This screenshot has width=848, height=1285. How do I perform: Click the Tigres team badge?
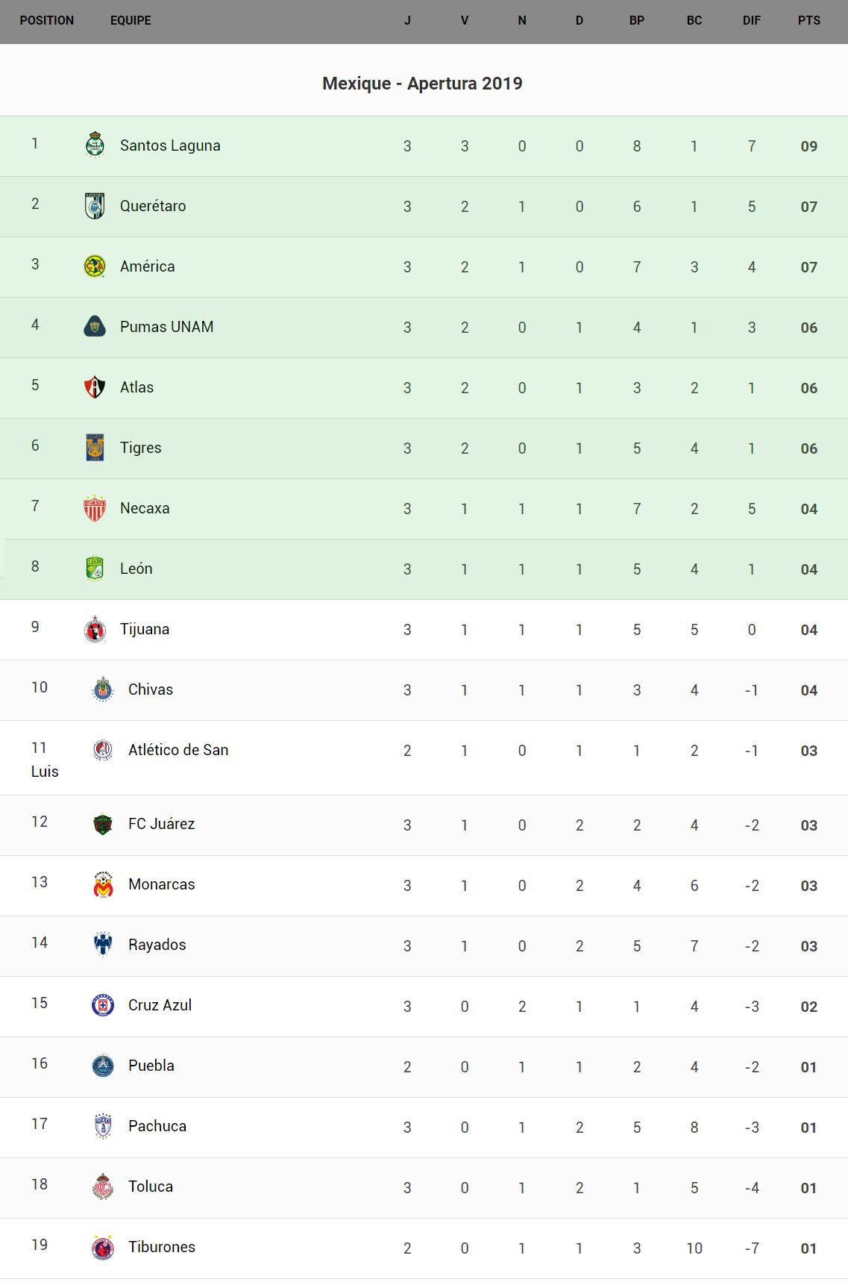click(95, 447)
